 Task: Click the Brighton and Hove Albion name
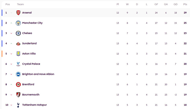point(38,74)
